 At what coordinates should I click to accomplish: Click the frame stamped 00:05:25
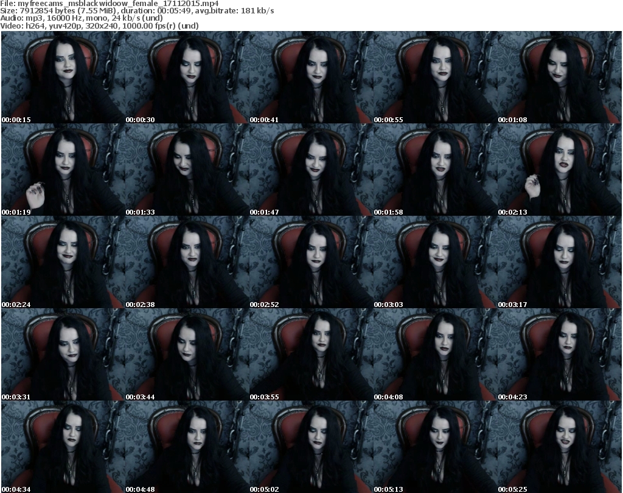(x=559, y=447)
